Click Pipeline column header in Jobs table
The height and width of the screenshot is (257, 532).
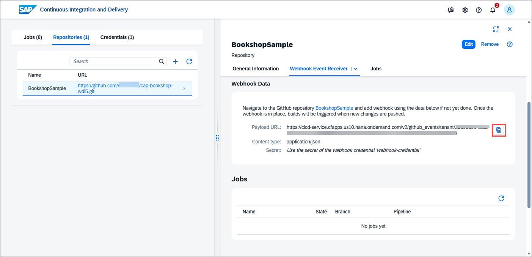pos(402,212)
